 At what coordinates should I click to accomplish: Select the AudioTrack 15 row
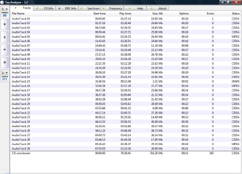(x=125, y=81)
